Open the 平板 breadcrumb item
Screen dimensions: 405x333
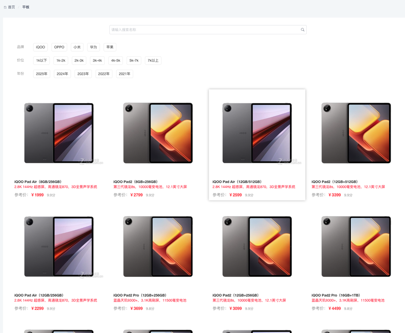pos(26,7)
